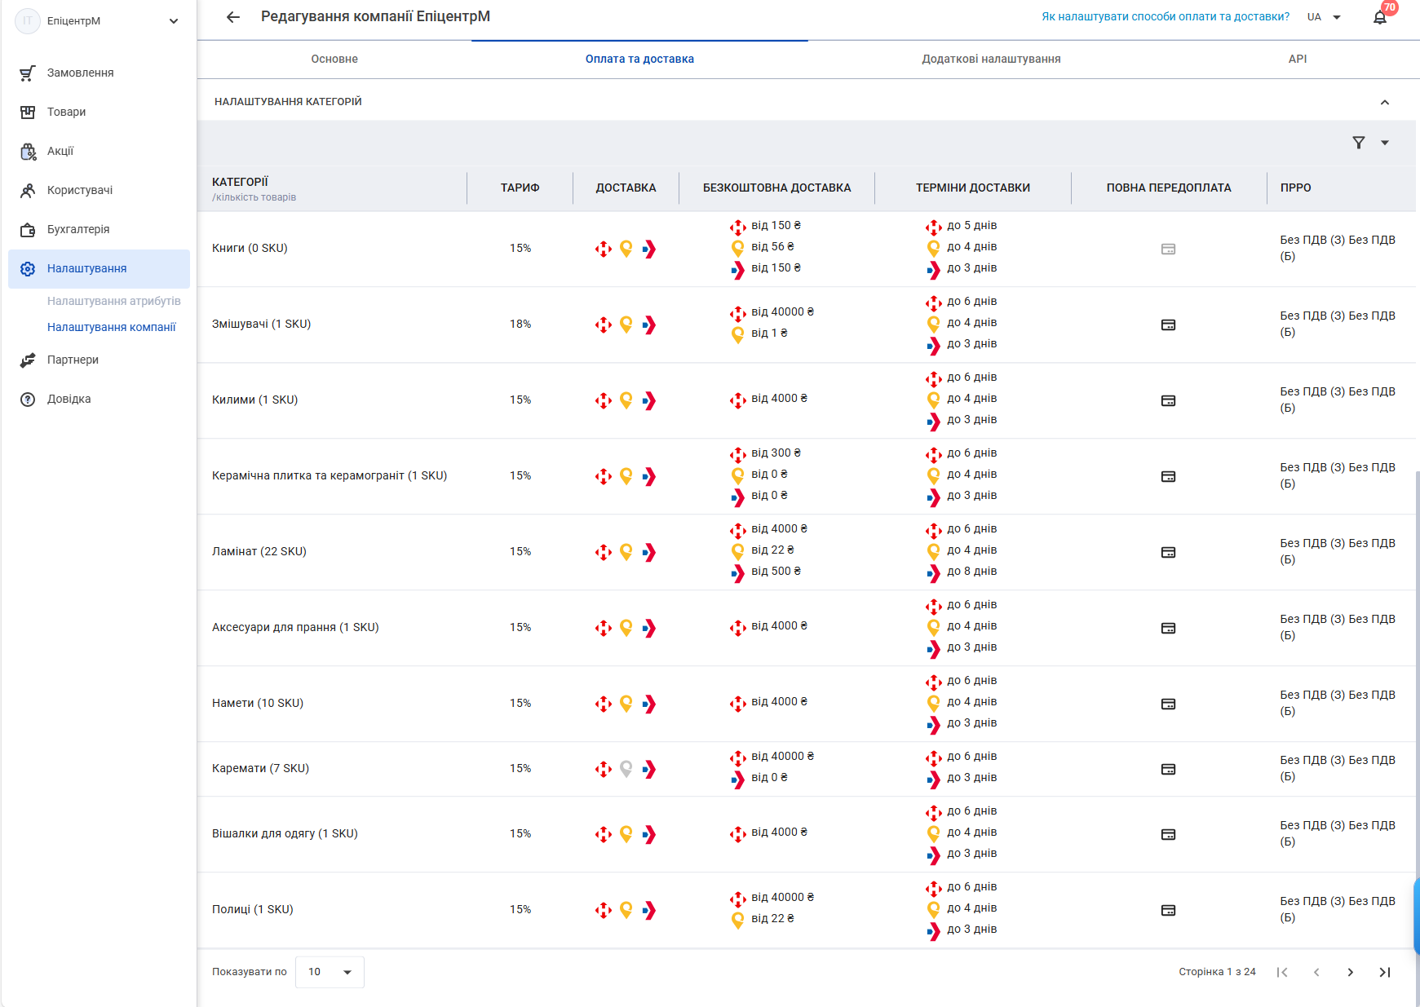Expand the ЕпіцентрМ company selector chevron
The image size is (1420, 1007).
pos(174,21)
